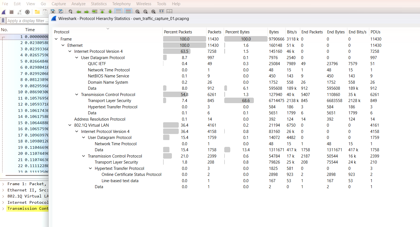Open the Edit menu
Screen dimensions: 420x227
[17, 4]
